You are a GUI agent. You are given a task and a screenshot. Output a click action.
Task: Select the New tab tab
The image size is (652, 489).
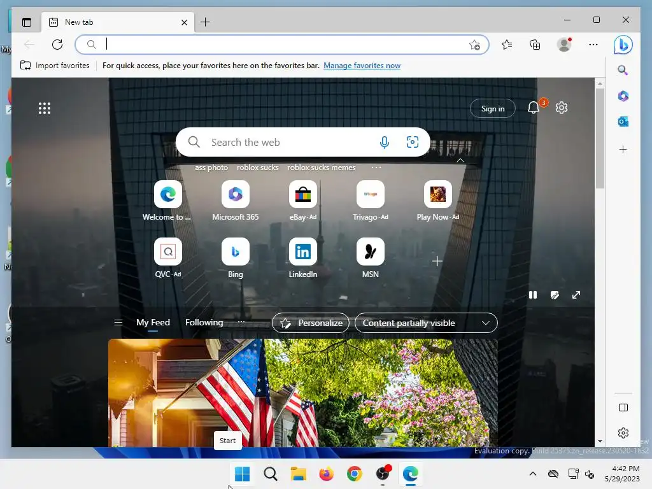pyautogui.click(x=118, y=22)
